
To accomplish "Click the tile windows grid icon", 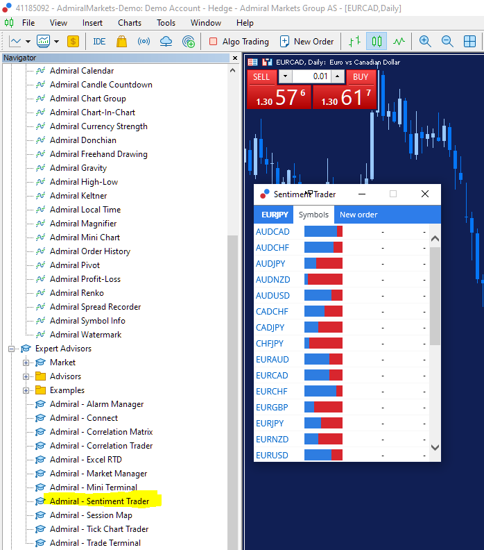I will coord(469,42).
